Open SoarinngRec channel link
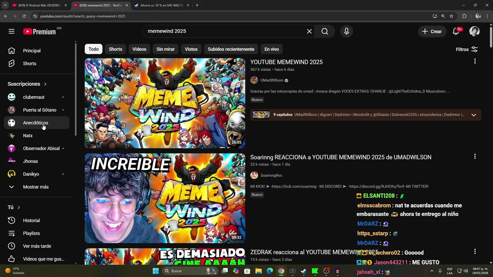 point(271,175)
